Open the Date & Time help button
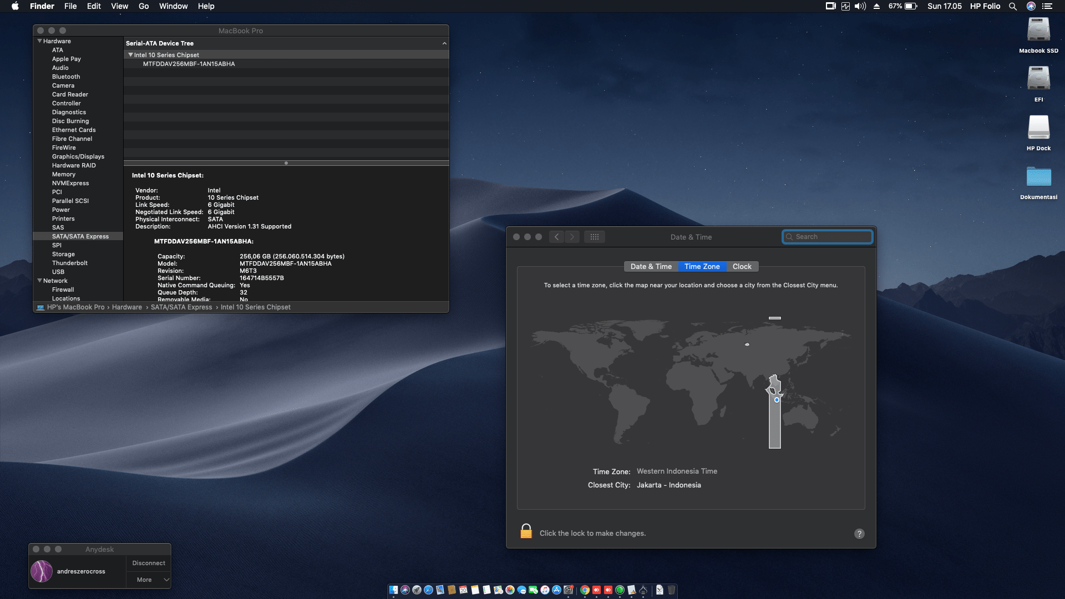Screen dimensions: 1065x599 coord(859,534)
